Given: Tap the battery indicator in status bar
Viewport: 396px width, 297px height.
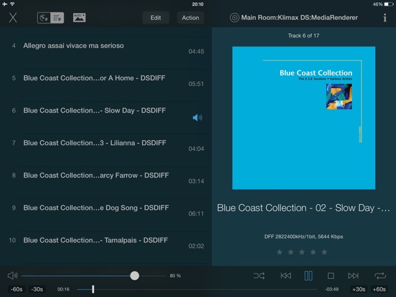Looking at the screenshot, I should coord(389,4).
